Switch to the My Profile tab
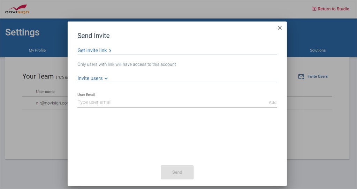 coord(37,50)
